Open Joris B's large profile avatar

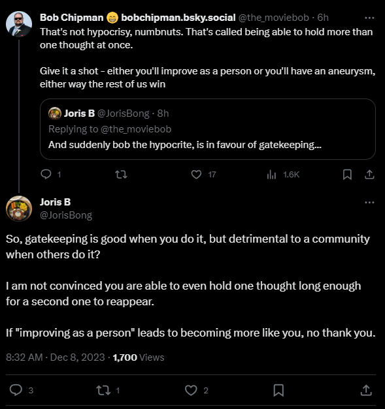tap(19, 208)
